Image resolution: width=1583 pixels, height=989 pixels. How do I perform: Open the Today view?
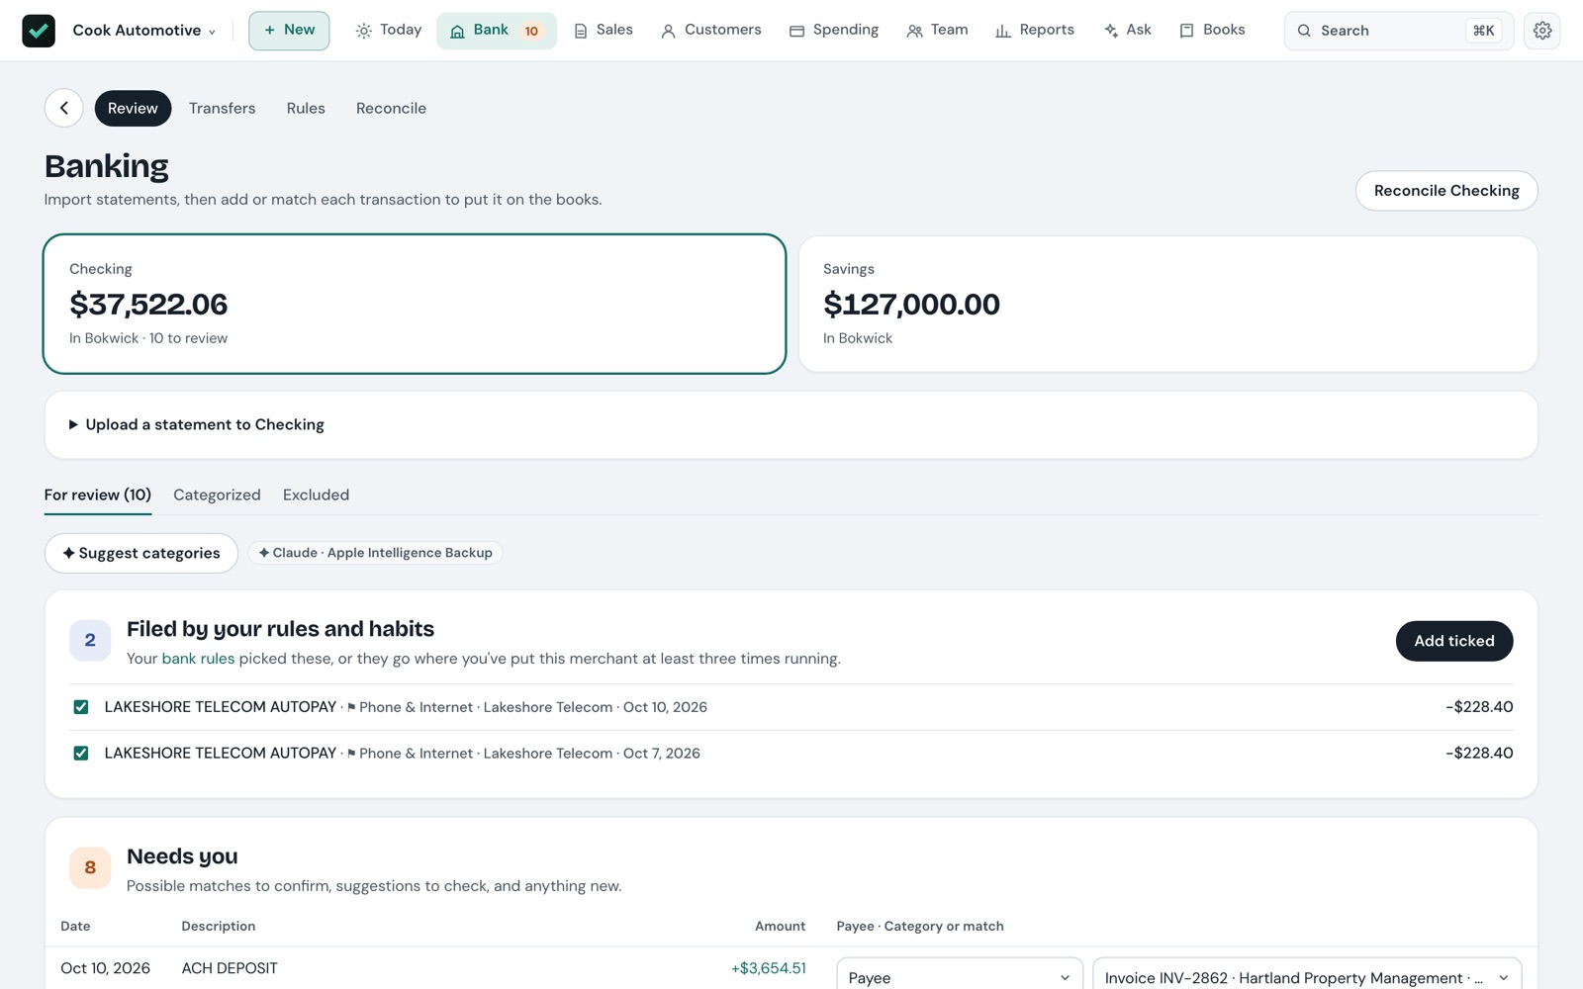(389, 31)
